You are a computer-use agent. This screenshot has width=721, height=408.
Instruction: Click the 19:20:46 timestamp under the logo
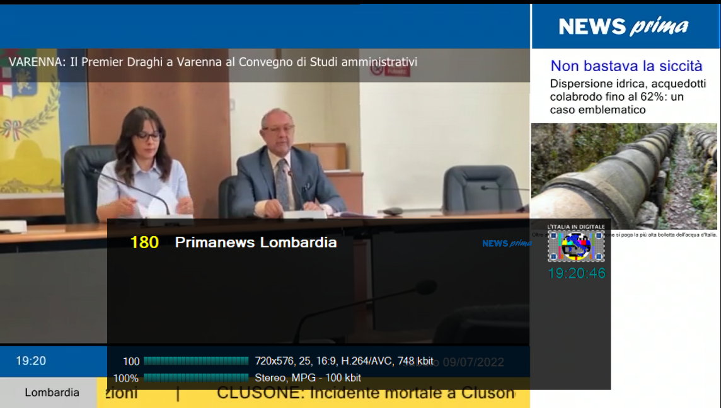coord(577,273)
